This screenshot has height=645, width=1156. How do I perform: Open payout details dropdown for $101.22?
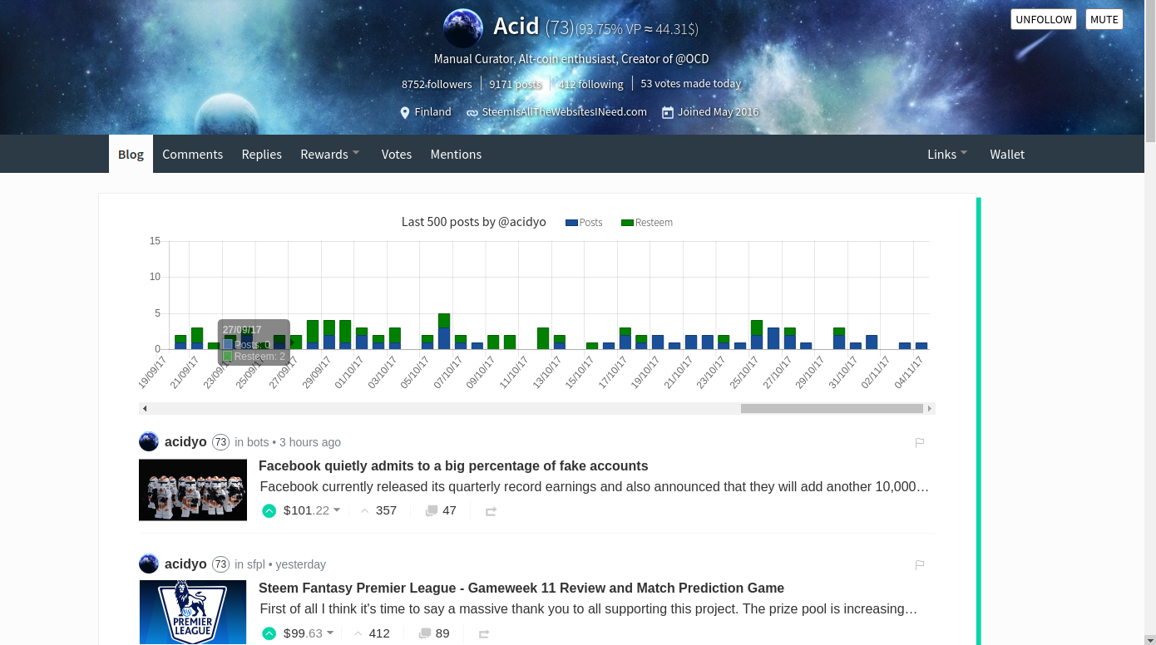337,510
